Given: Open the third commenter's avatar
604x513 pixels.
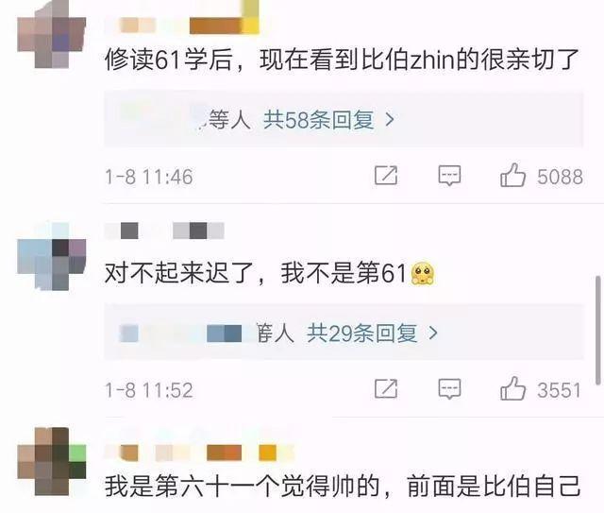Looking at the screenshot, I should 52,462.
